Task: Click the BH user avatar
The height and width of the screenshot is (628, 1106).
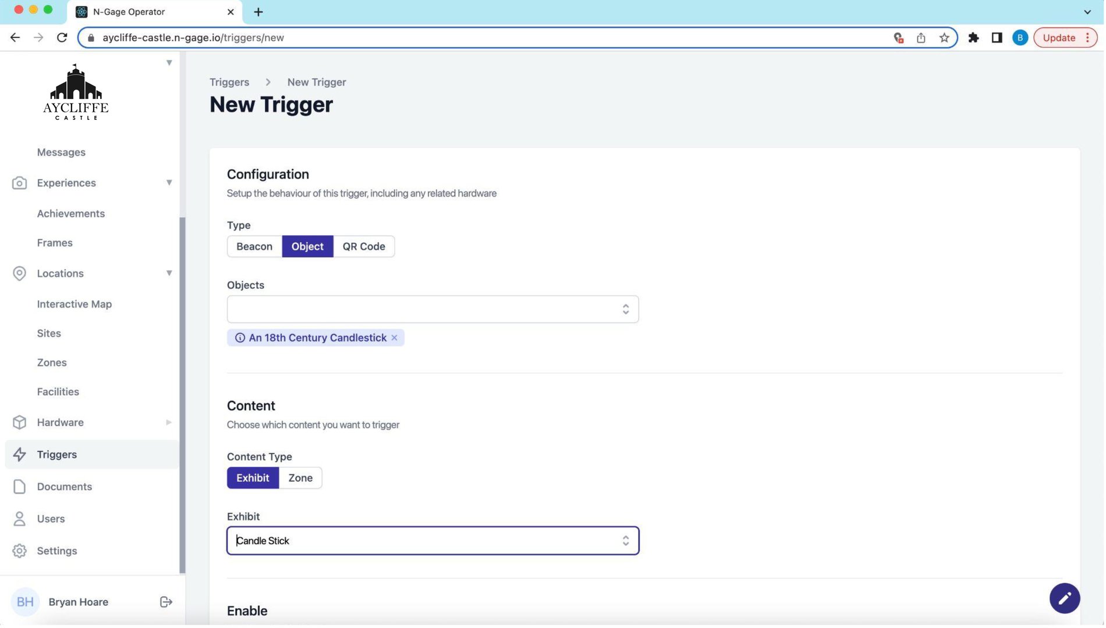Action: [x=25, y=602]
